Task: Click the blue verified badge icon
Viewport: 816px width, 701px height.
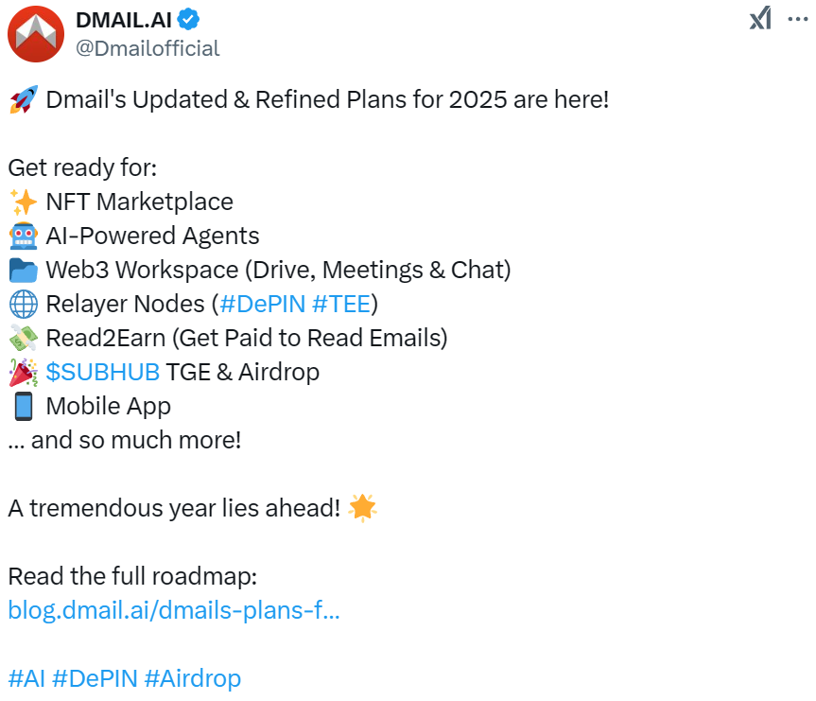Action: click(190, 20)
